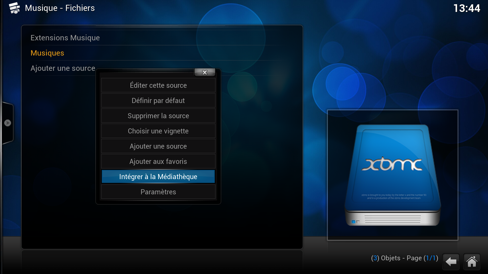Select Éditer cette source in context menu
This screenshot has width=488, height=274.
click(x=158, y=85)
